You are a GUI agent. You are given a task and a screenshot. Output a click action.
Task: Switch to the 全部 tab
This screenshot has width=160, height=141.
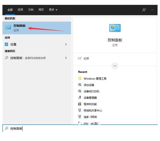tap(10, 10)
